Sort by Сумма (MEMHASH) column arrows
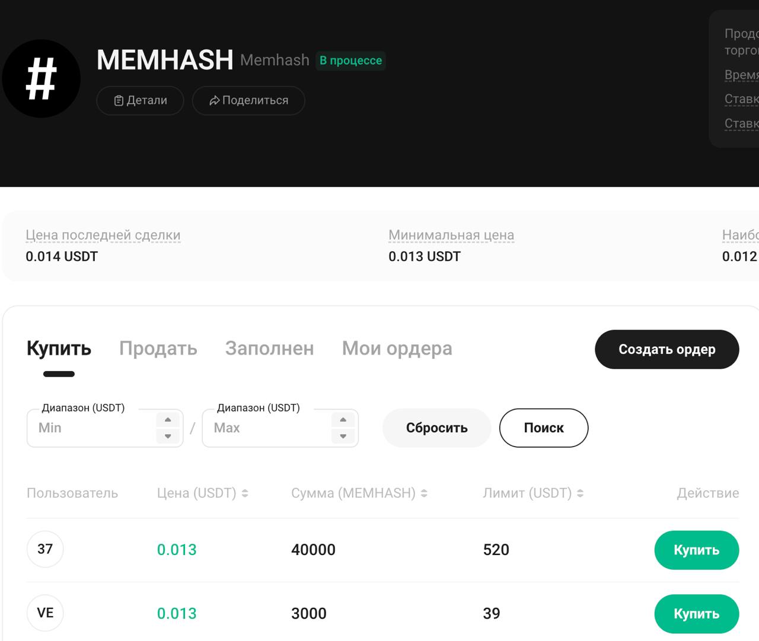Image resolution: width=759 pixels, height=641 pixels. (424, 493)
